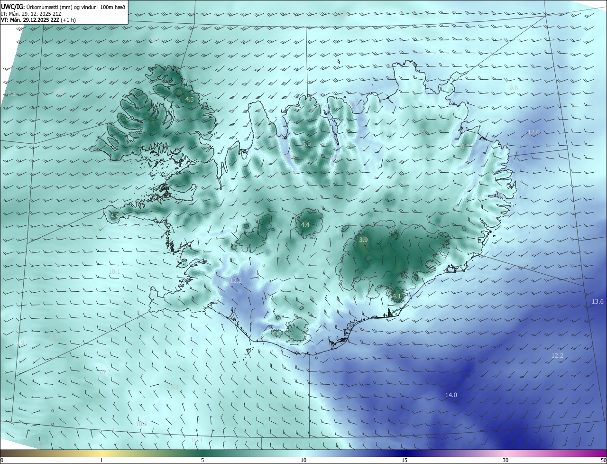Click the 8.1 value at the bottom-left corner
The height and width of the screenshot is (464, 607).
click(x=41, y=444)
